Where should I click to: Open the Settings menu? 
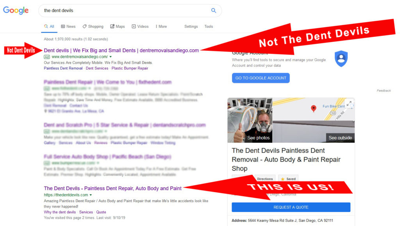tap(191, 27)
